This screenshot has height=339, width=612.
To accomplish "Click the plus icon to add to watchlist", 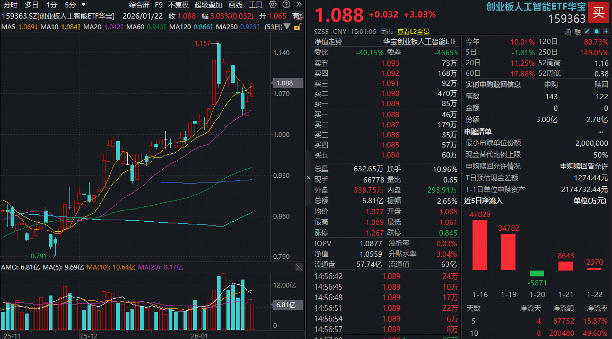I will 606,31.
